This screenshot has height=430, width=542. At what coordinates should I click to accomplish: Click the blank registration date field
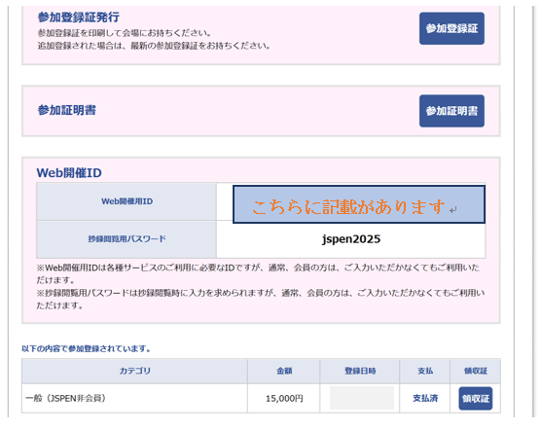(362, 398)
